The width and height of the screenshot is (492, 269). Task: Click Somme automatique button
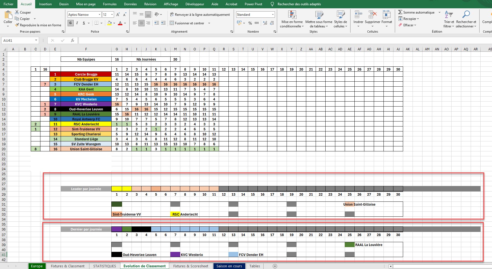(x=416, y=12)
